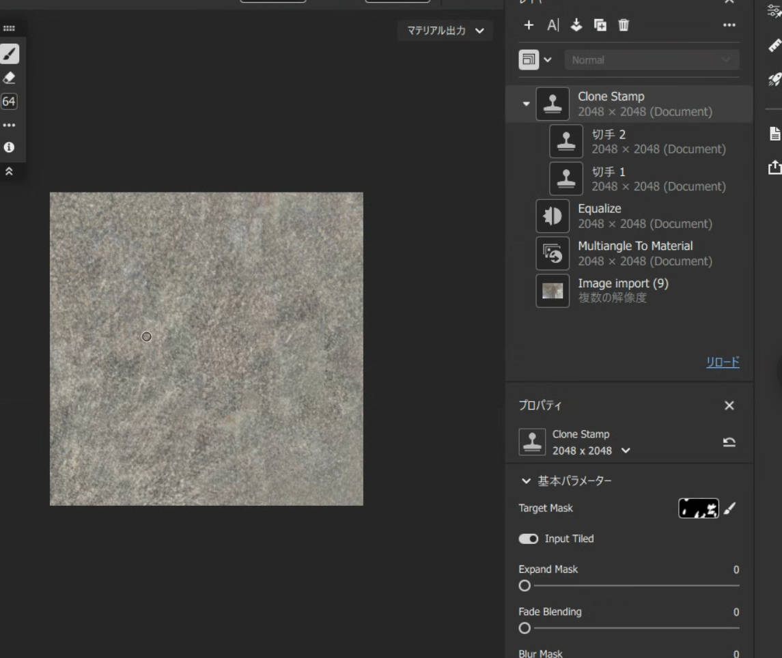The image size is (782, 658).
Task: Select the Equalize layer
Action: click(x=630, y=216)
